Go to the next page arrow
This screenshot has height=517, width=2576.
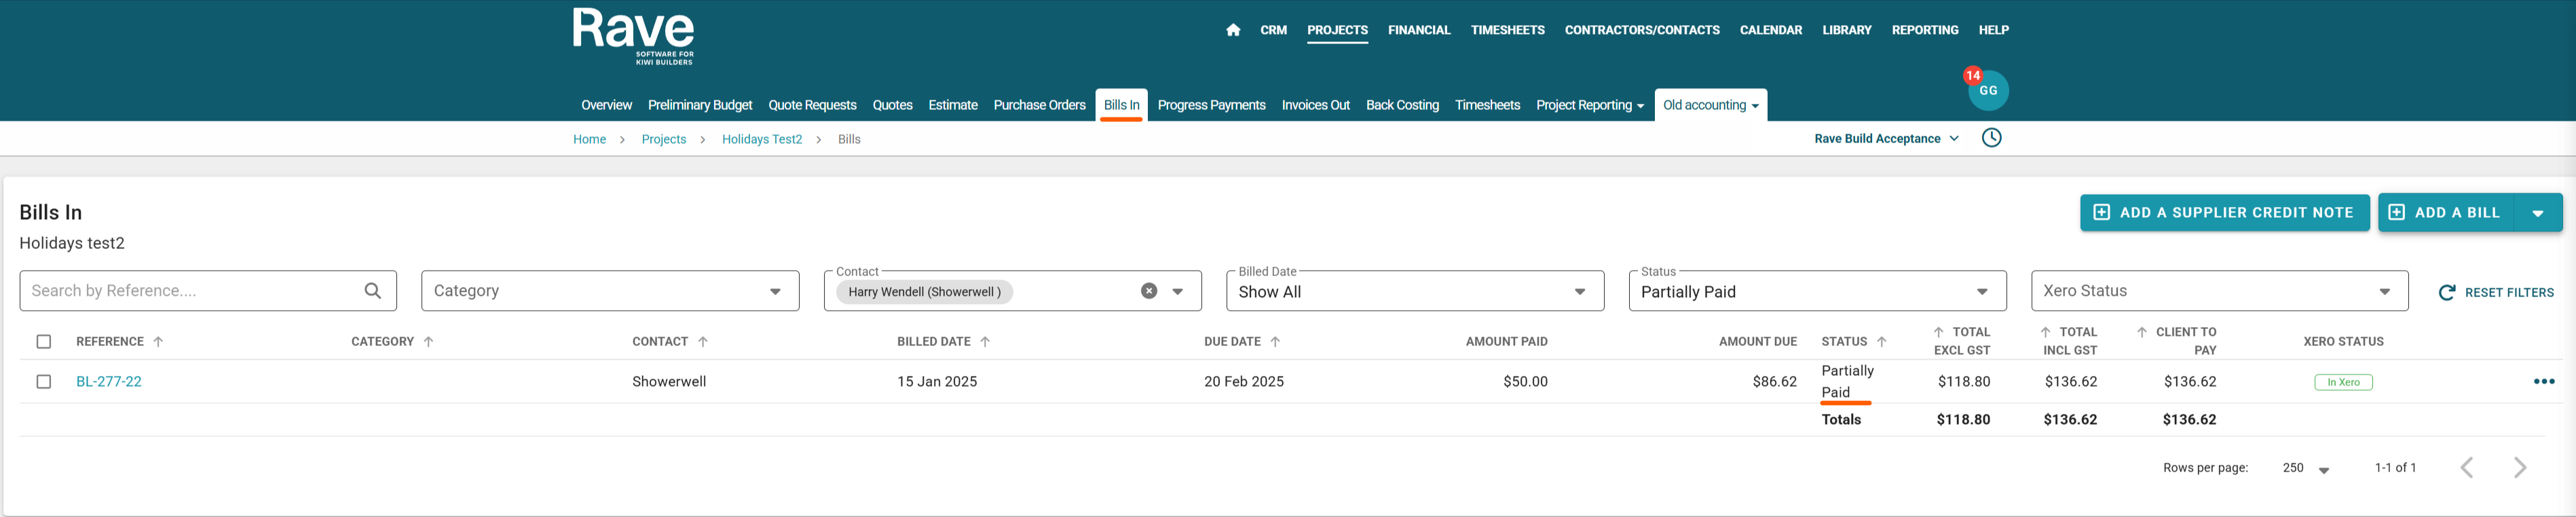(x=2520, y=468)
